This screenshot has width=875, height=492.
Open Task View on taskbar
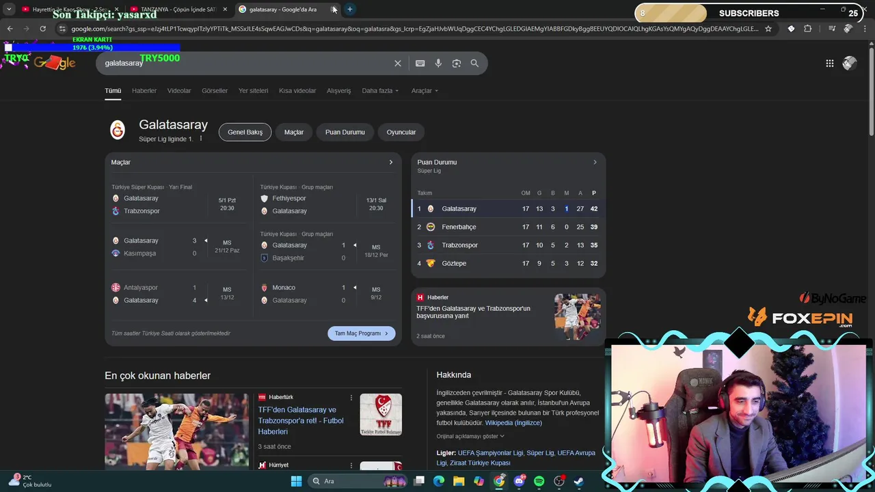pyautogui.click(x=419, y=481)
